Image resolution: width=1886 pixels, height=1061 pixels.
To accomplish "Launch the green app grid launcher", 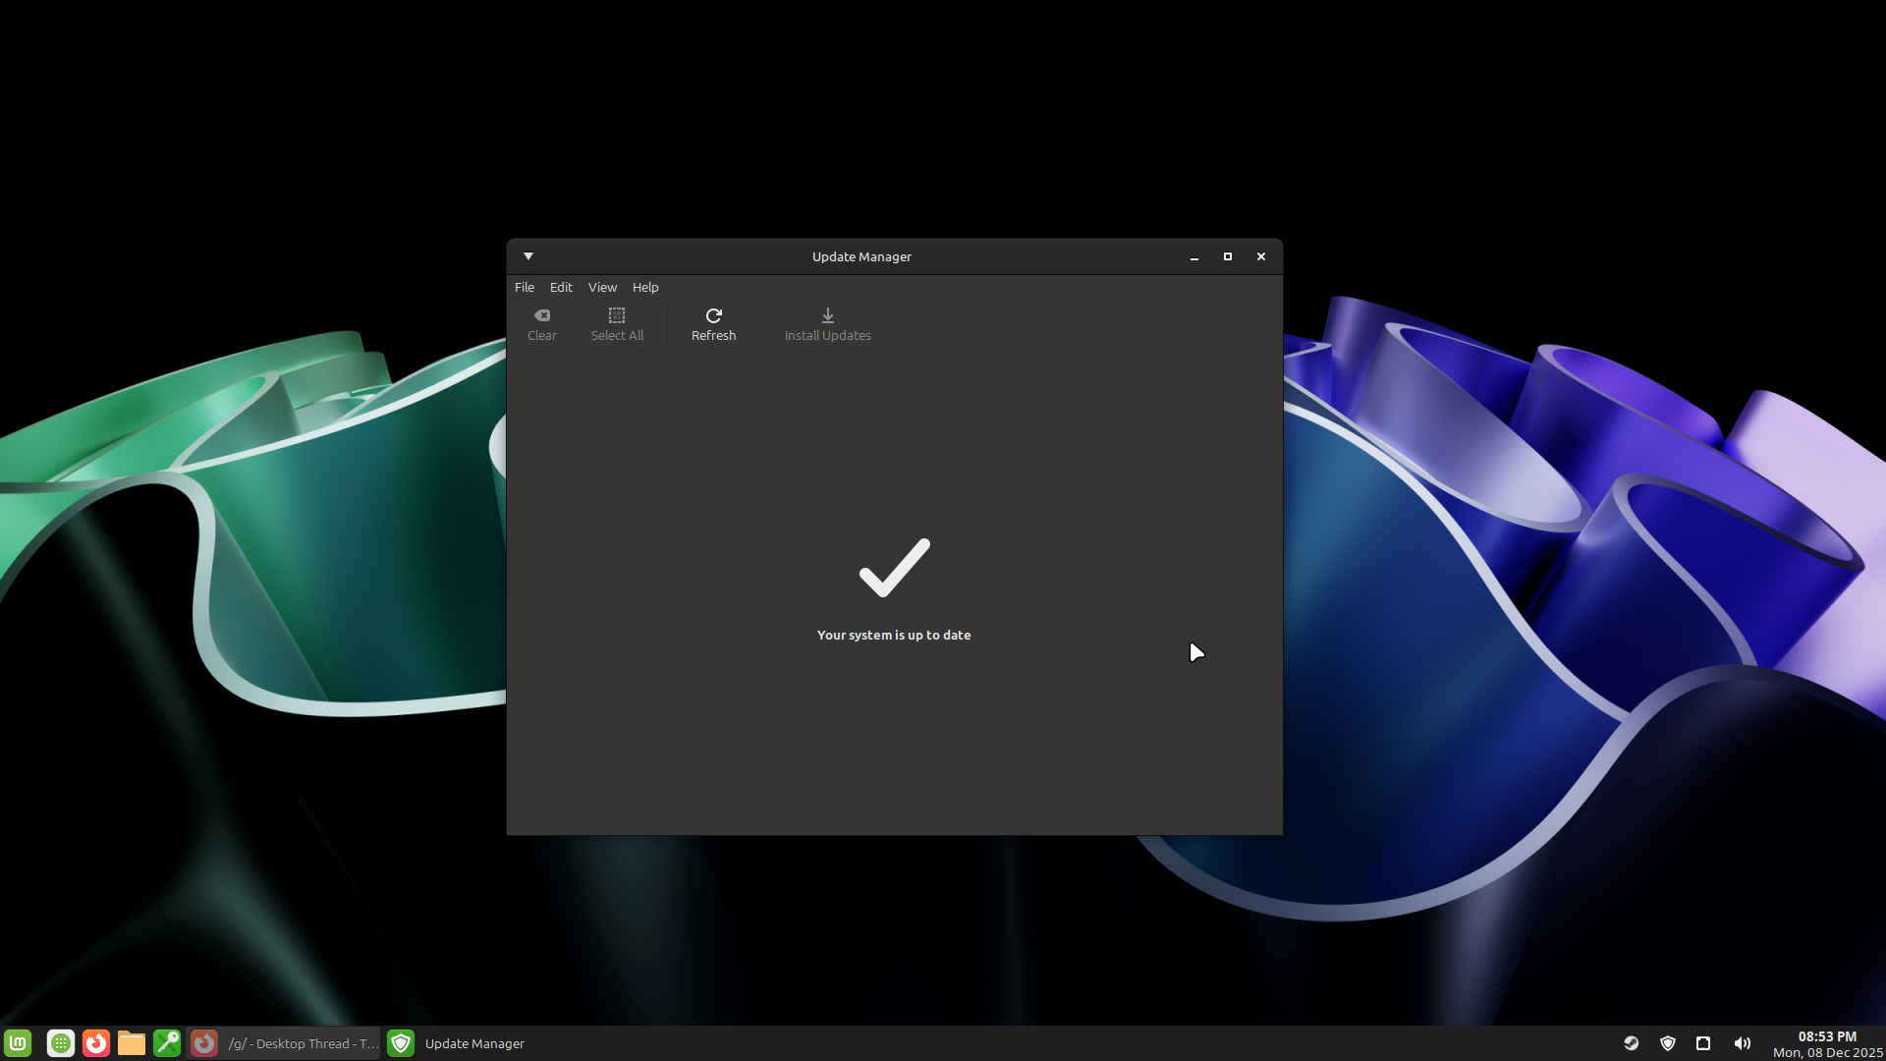I will coord(61,1043).
